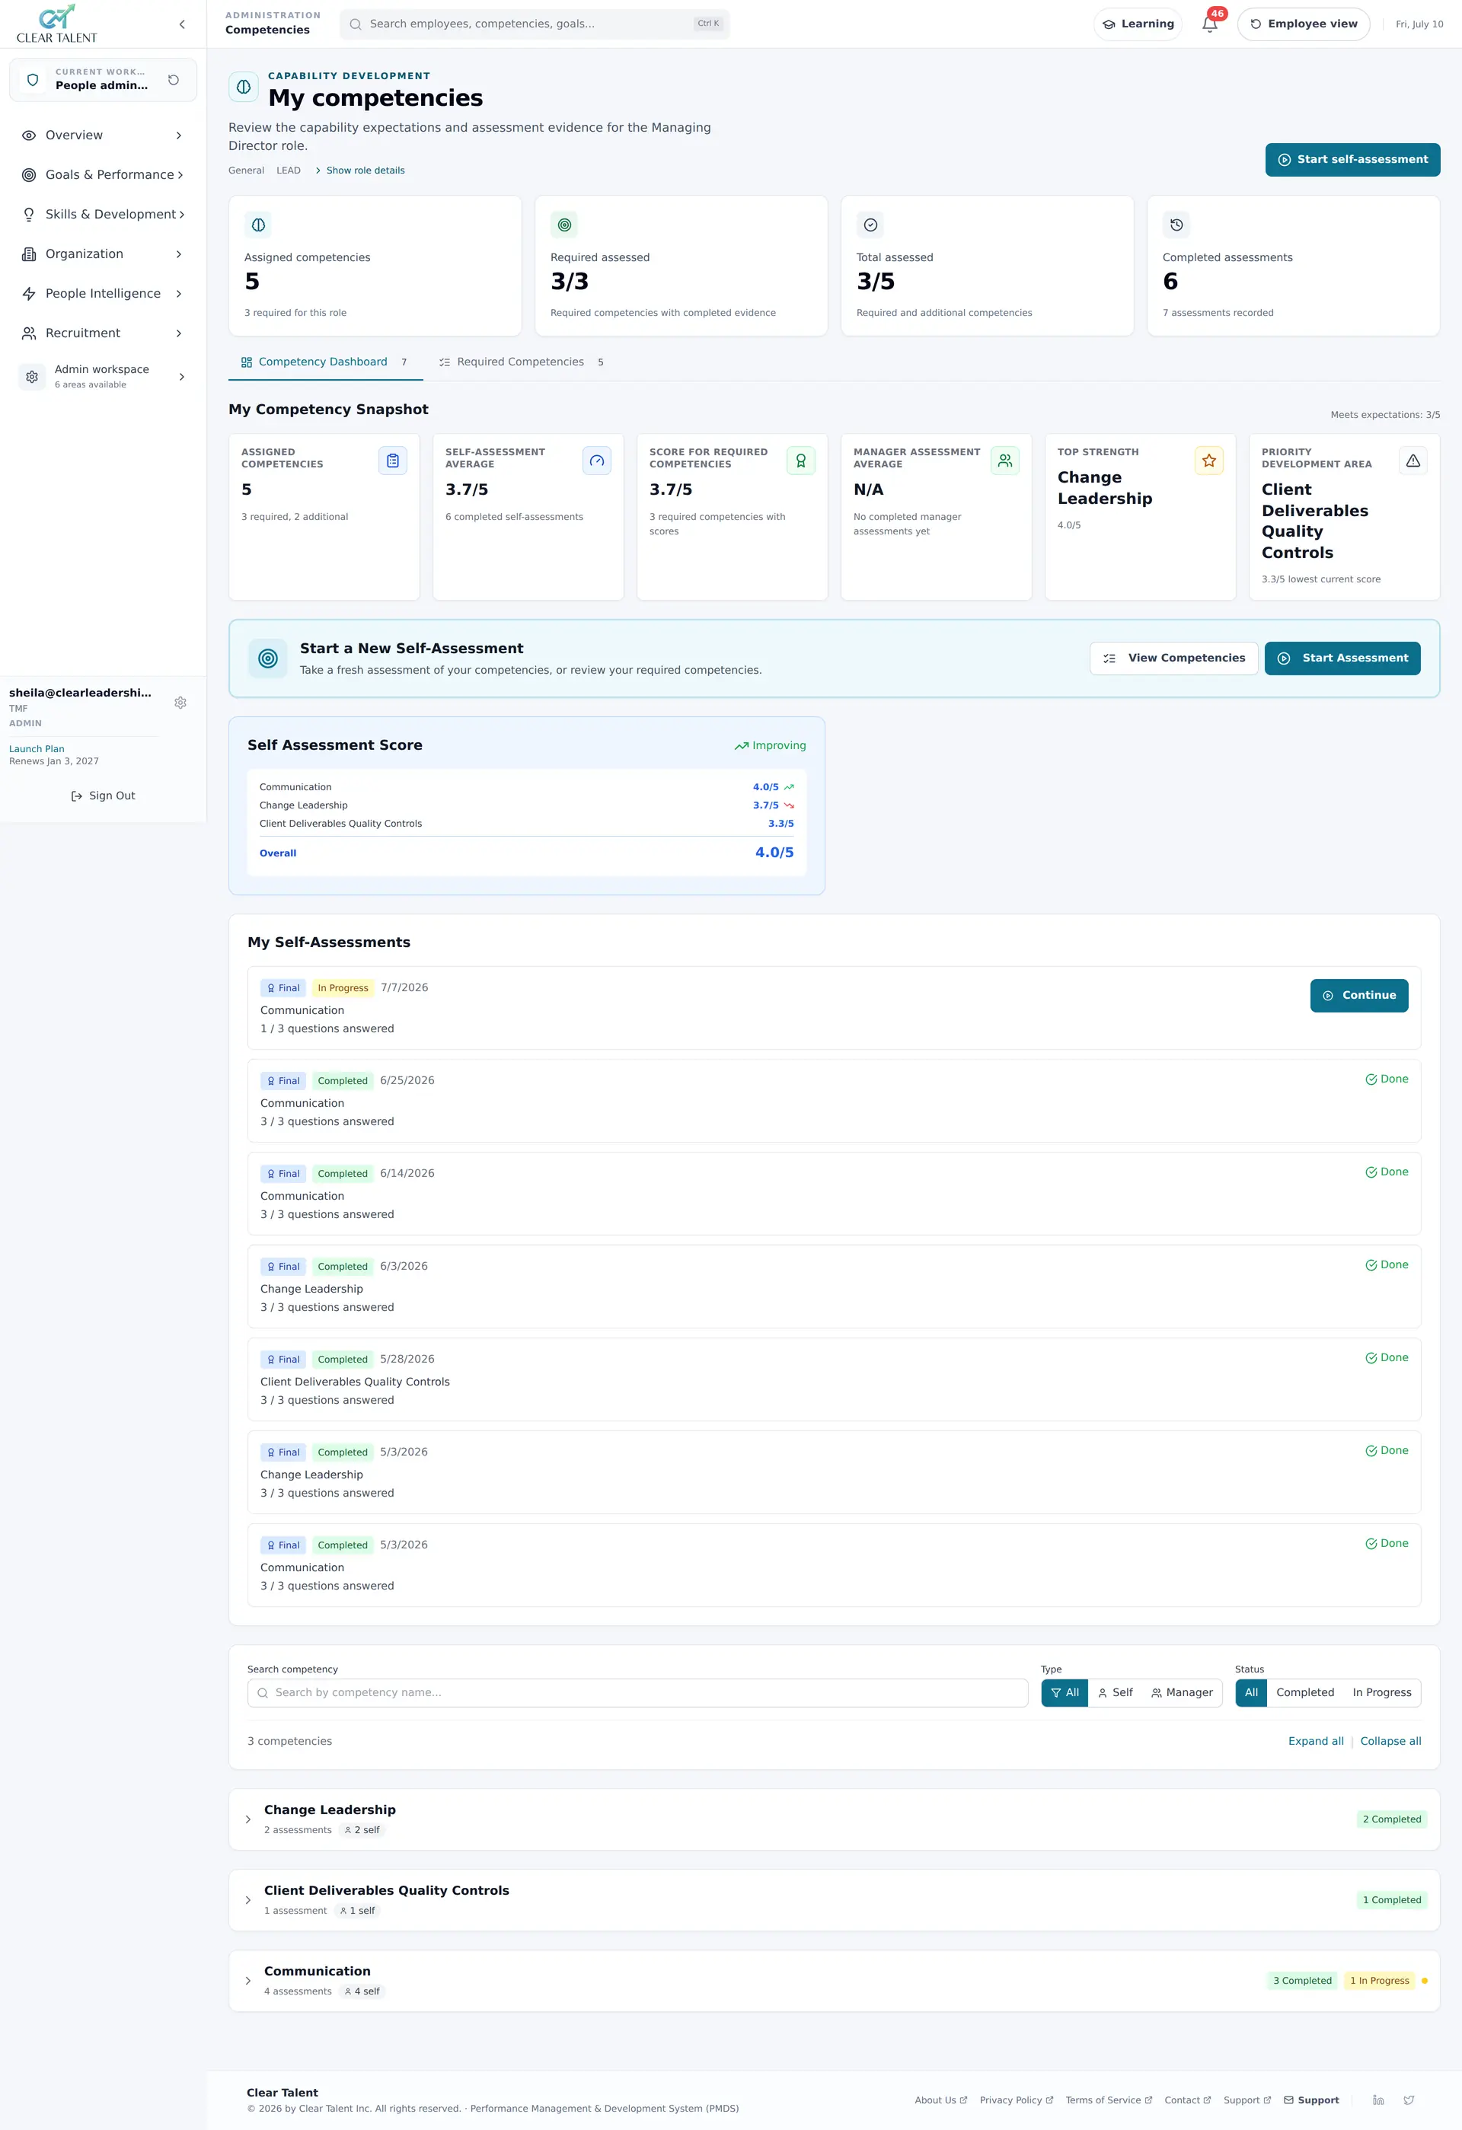Click Search by competency name field
Screen dimensions: 1462x2130
point(637,1693)
